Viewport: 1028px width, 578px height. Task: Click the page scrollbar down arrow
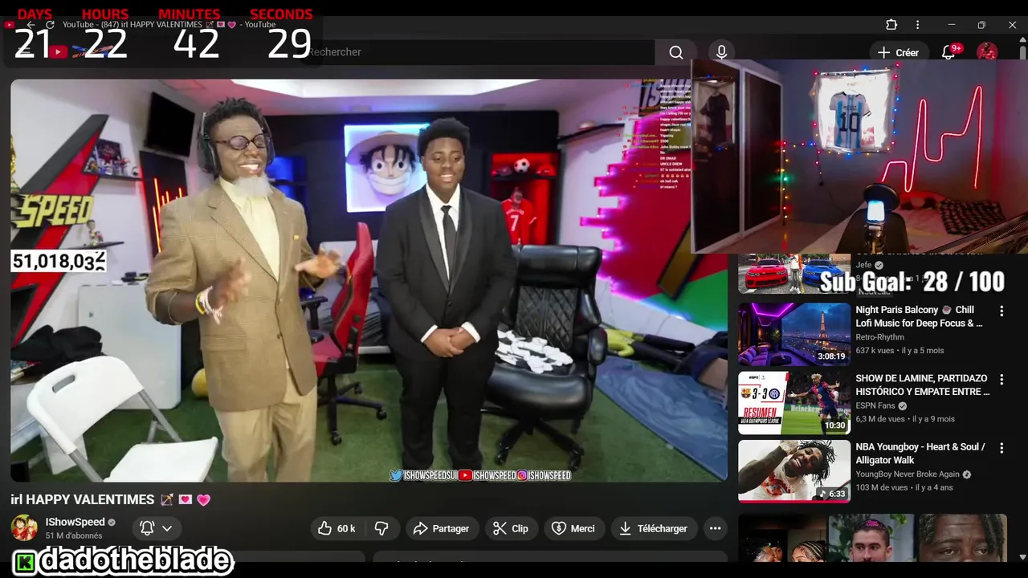point(1022,557)
